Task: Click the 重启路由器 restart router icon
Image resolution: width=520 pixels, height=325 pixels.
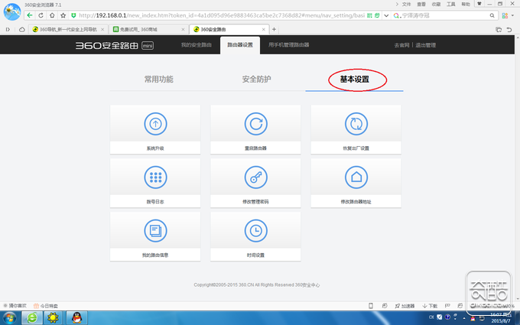Action: pyautogui.click(x=255, y=124)
